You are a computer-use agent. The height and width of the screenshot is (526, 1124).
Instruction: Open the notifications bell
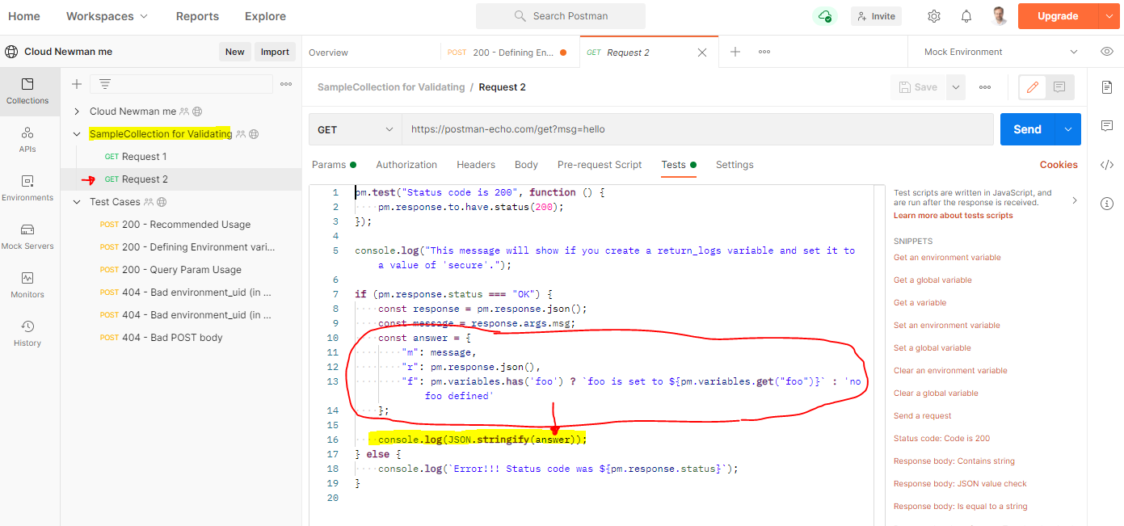tap(966, 16)
